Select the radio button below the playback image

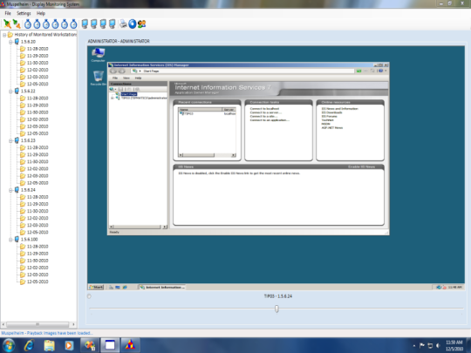89,296
